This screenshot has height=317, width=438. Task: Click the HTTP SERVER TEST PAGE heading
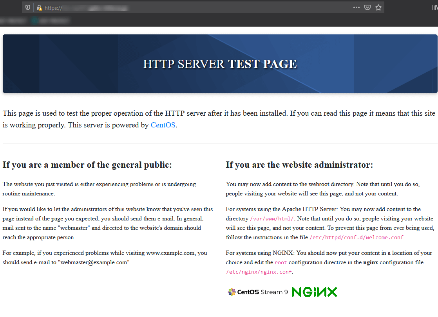point(220,64)
